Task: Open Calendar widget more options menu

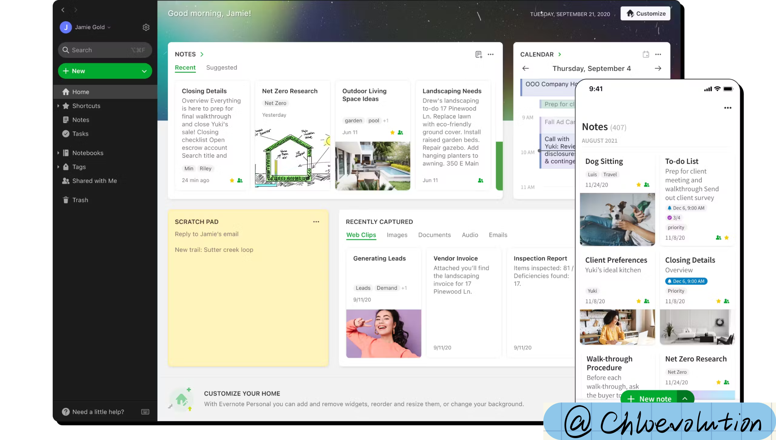Action: pos(658,55)
